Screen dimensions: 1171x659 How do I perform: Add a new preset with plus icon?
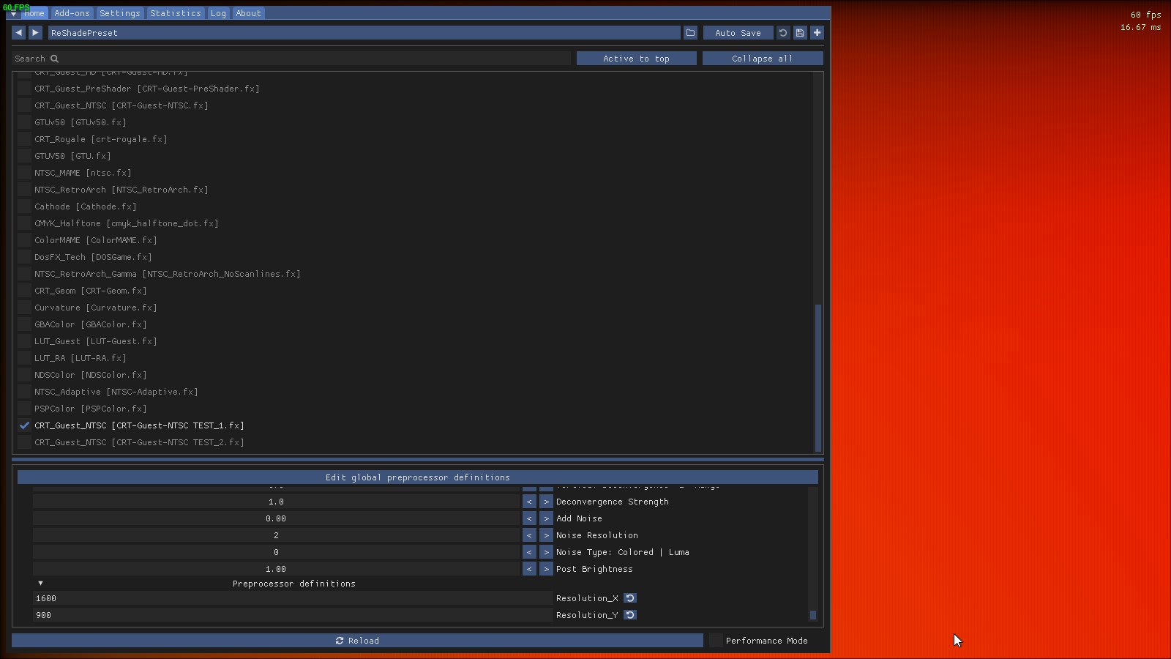tap(817, 33)
